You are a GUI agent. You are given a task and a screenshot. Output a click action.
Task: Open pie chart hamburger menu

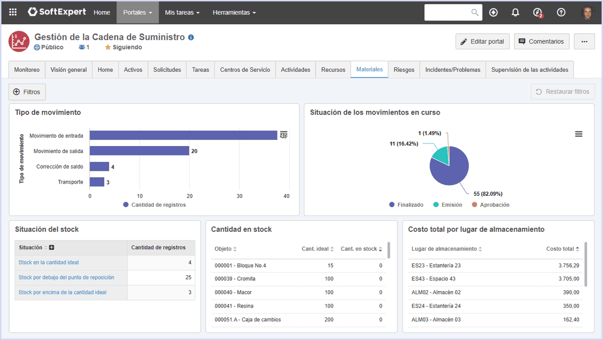[579, 134]
